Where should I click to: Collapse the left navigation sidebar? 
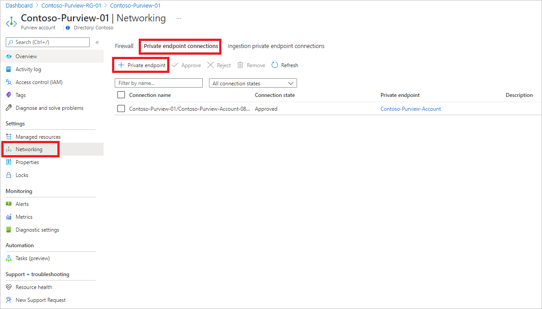pos(97,42)
